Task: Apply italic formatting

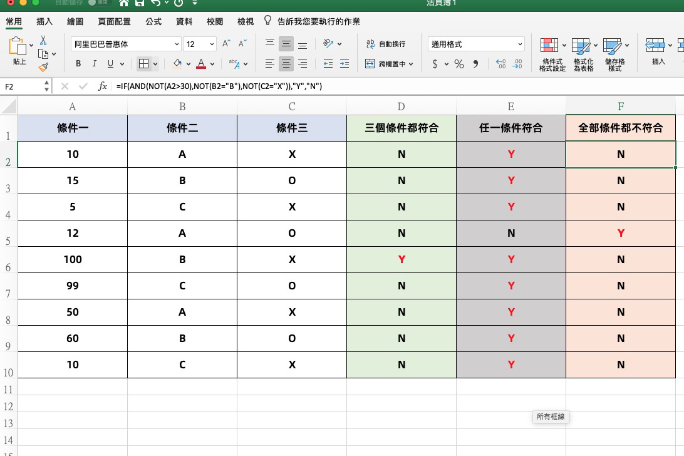Action: [94, 64]
